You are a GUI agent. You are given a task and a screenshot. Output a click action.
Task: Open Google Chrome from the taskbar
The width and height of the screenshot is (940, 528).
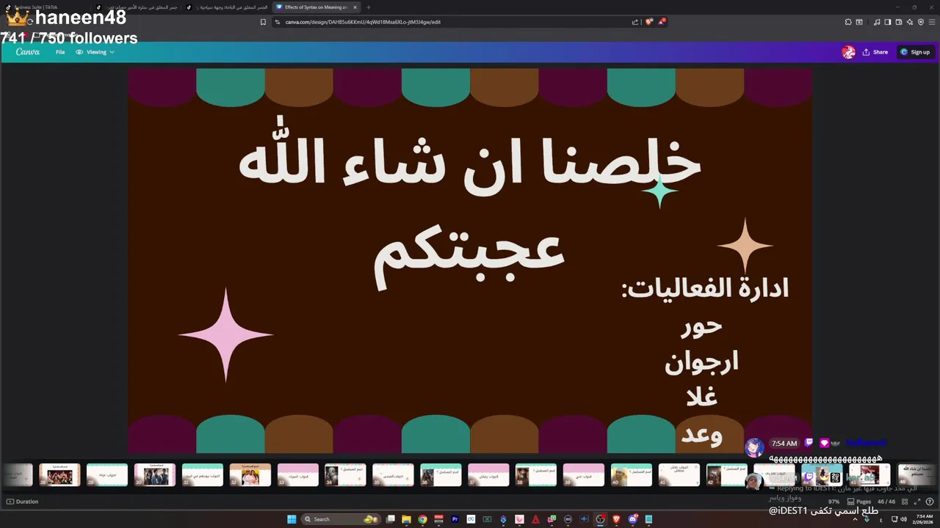click(422, 519)
